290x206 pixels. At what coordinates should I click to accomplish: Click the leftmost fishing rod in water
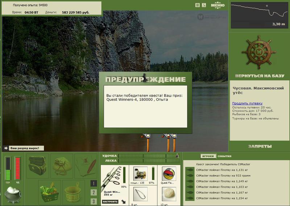(148, 143)
